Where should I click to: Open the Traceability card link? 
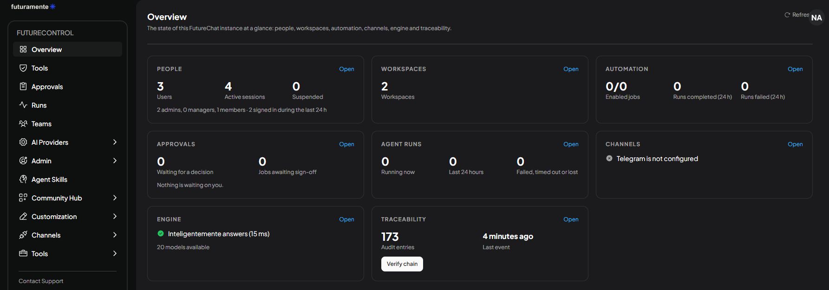tap(571, 219)
